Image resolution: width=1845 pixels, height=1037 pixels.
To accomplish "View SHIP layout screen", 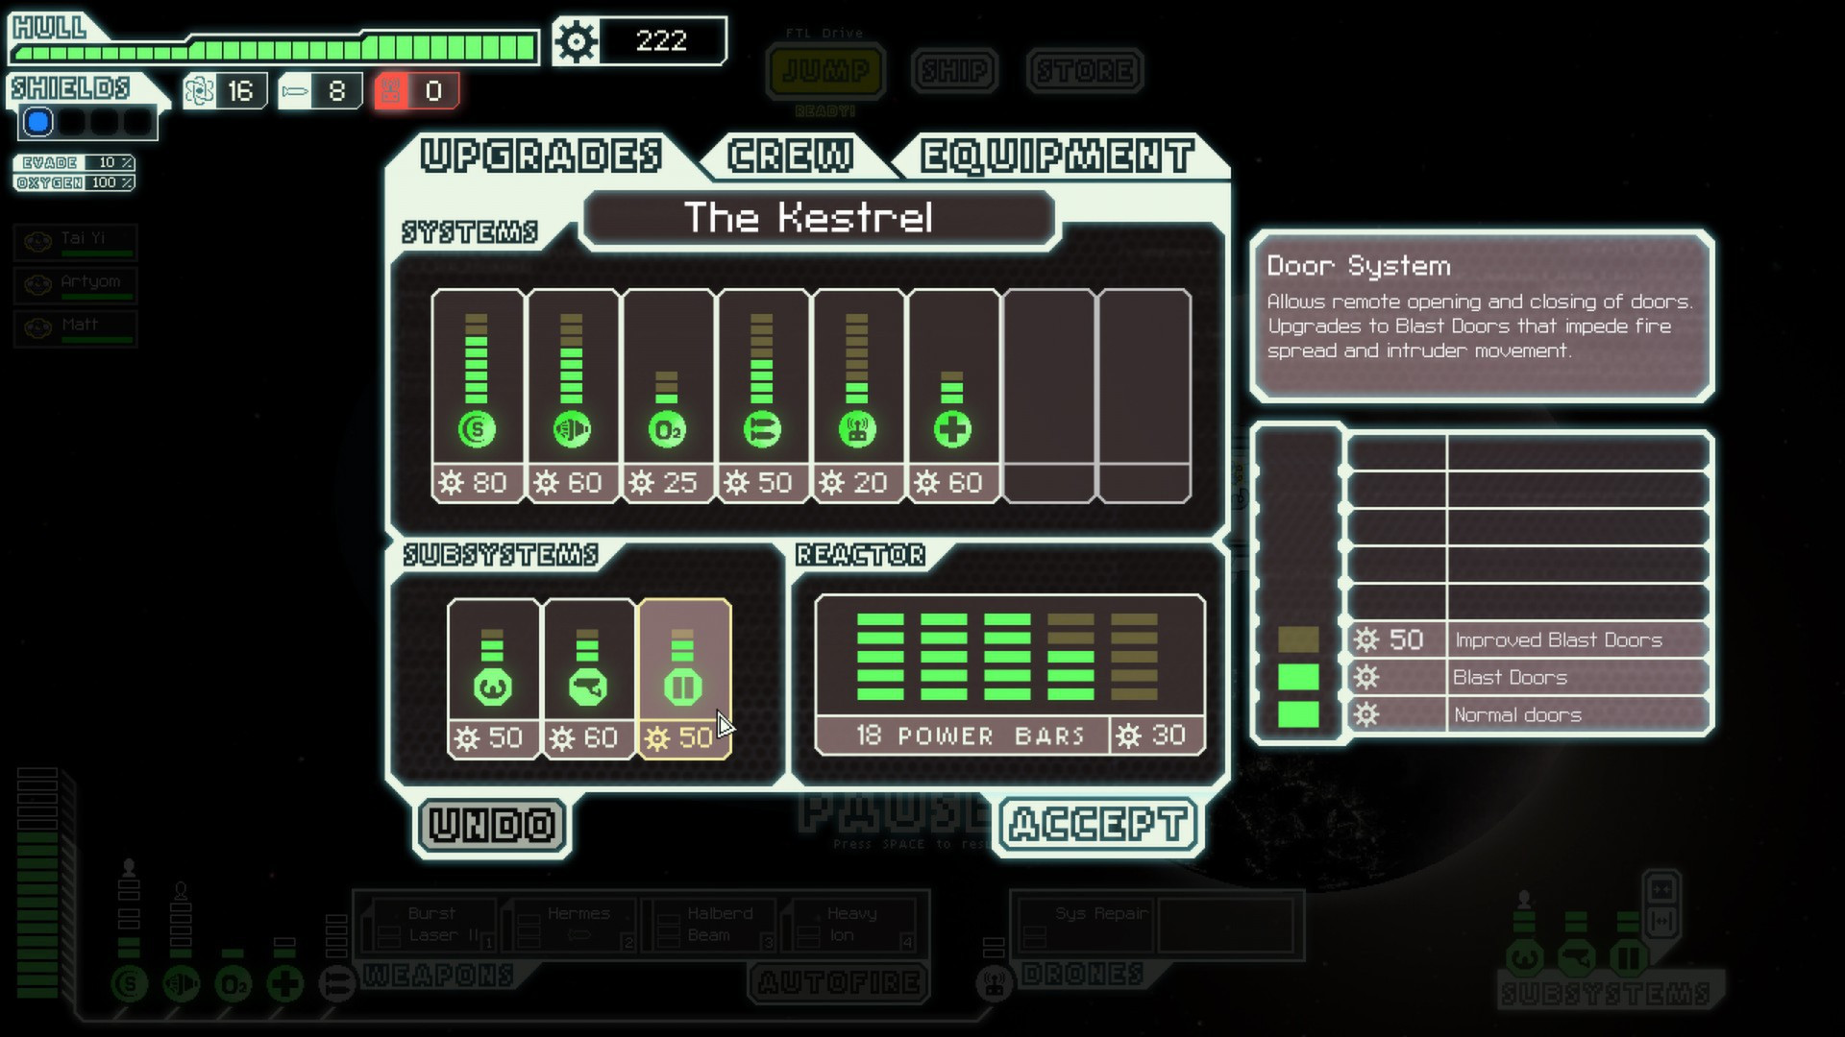I will (x=959, y=70).
